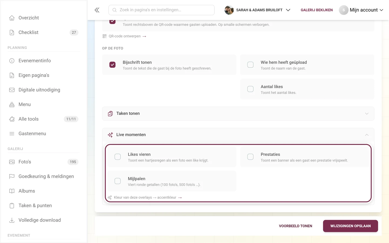
Task: Click the picture icon beside Foto's
Action: pyautogui.click(x=12, y=162)
